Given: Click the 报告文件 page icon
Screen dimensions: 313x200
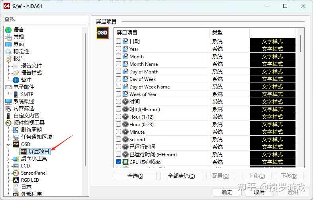Looking at the screenshot, I should coord(16,65).
